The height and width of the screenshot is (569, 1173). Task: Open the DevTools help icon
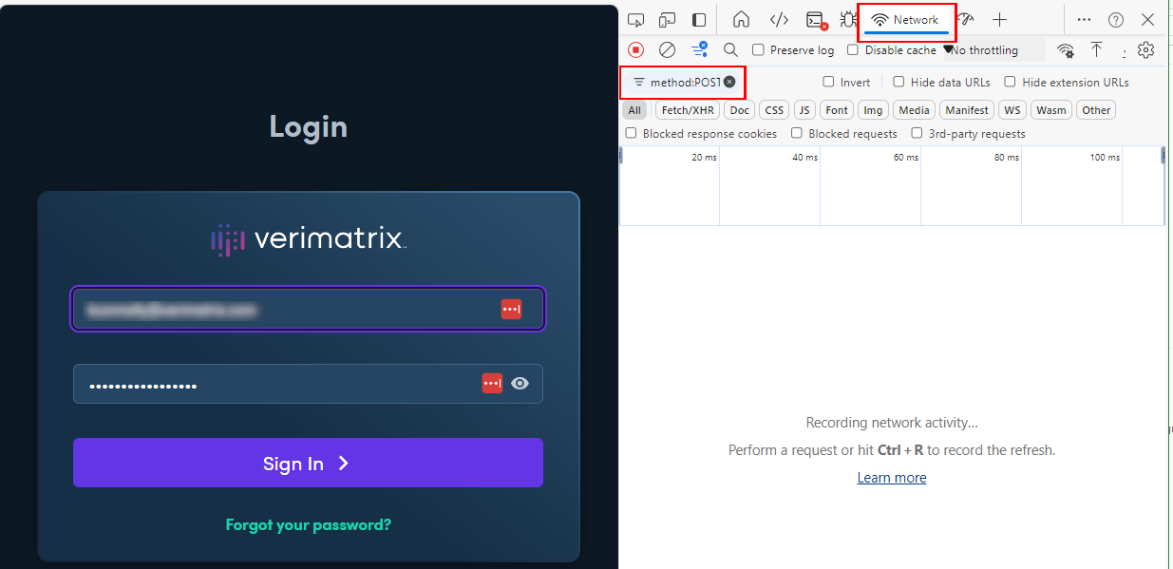point(1116,20)
